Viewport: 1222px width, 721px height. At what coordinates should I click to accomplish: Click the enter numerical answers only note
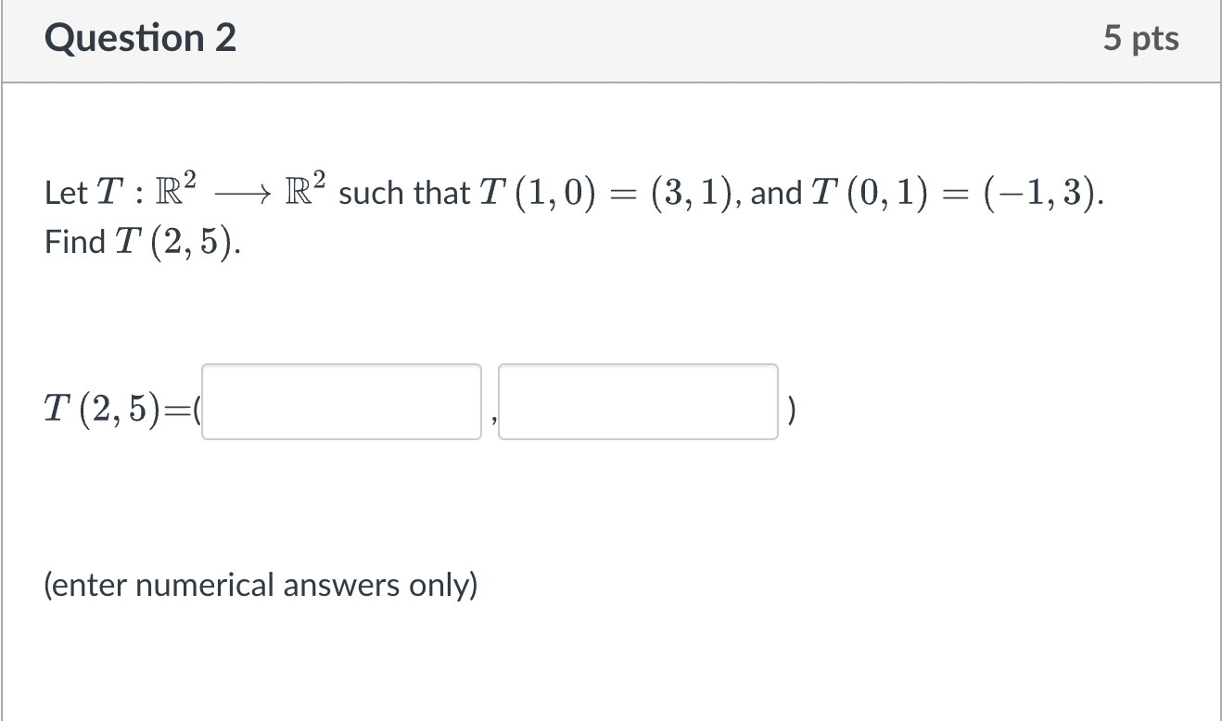(261, 585)
